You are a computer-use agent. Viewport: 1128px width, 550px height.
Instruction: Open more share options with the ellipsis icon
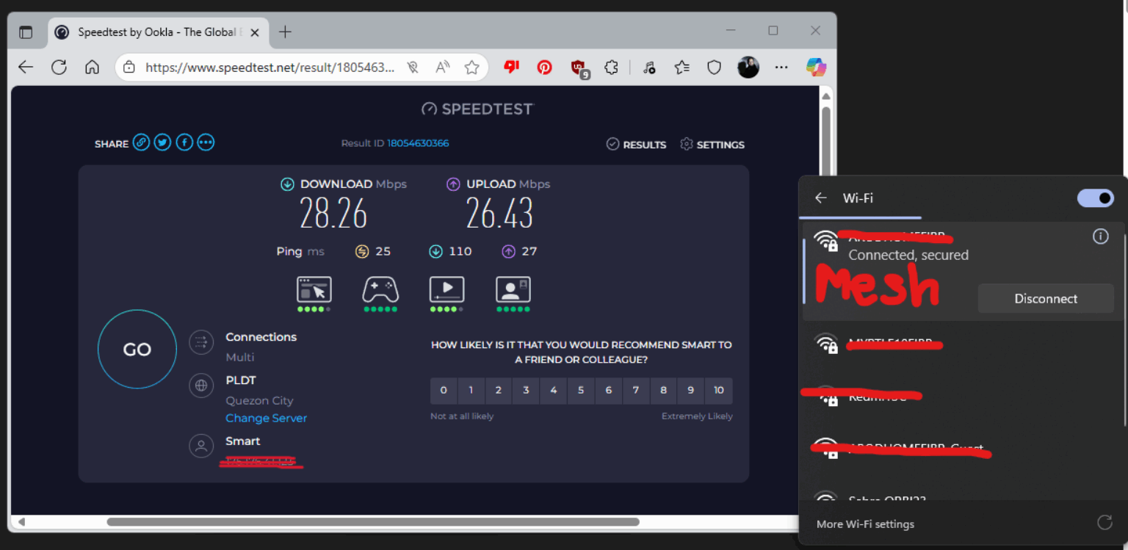[206, 142]
